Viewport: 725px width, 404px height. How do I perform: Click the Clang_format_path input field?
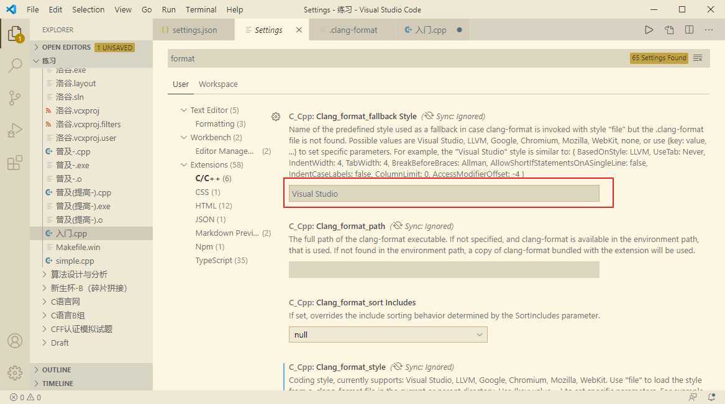[x=444, y=269]
